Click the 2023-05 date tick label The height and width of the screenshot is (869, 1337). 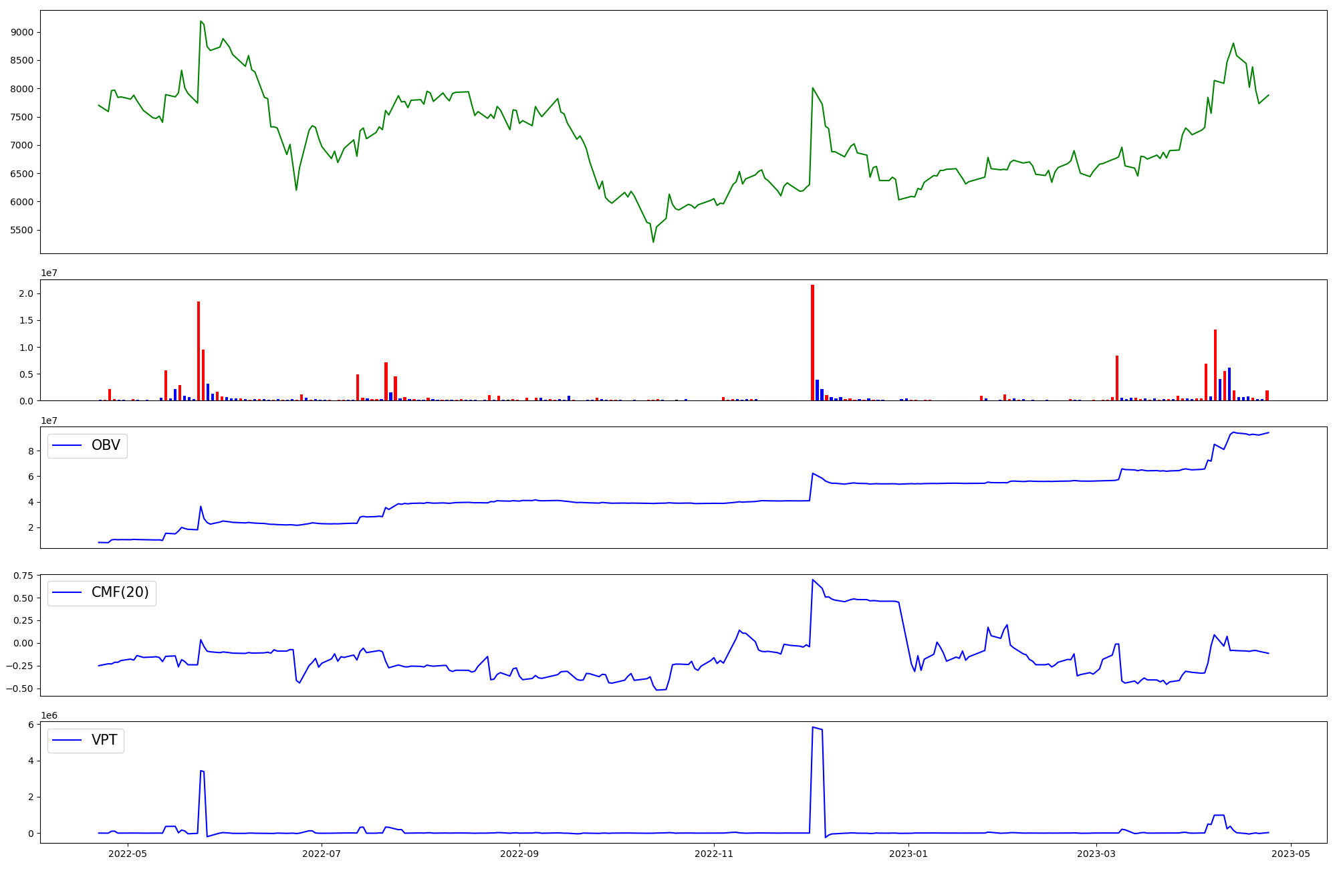(x=1291, y=854)
